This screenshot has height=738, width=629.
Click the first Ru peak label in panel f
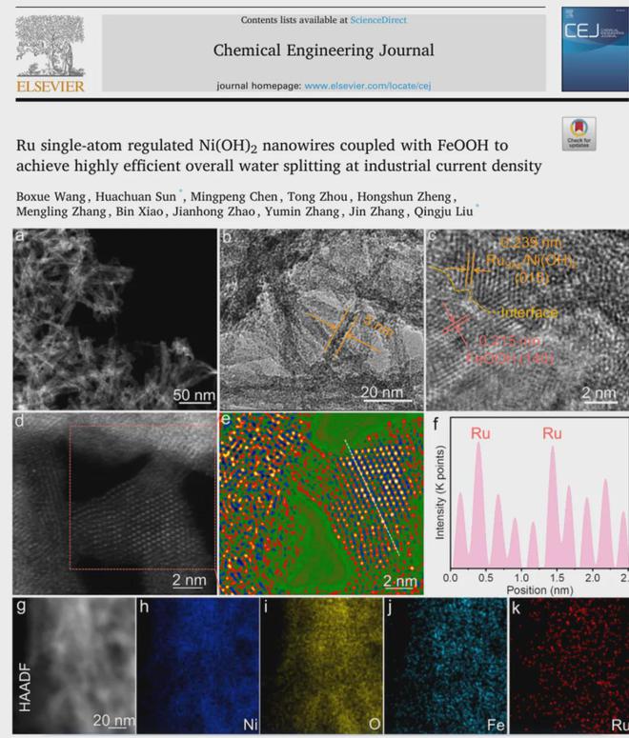point(480,433)
